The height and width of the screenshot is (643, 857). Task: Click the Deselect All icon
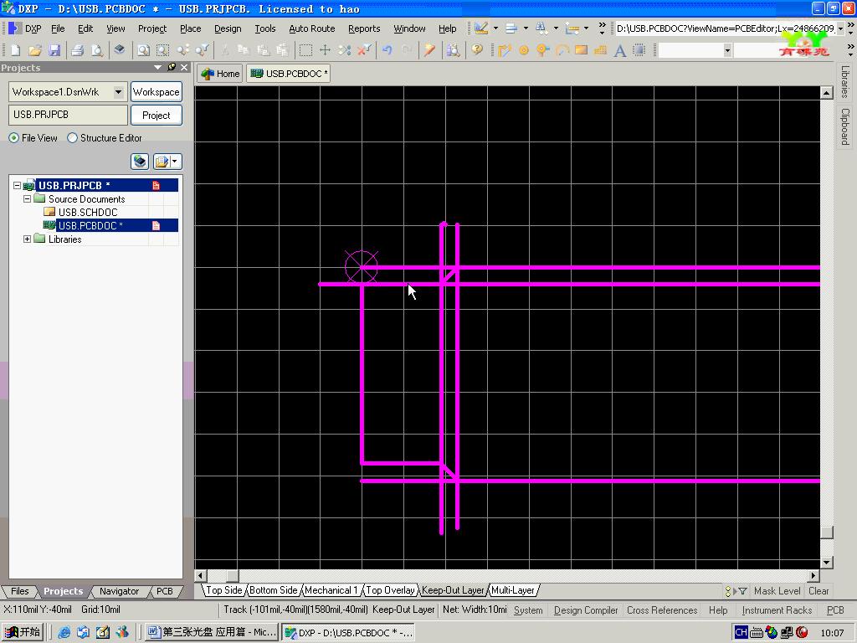coord(344,50)
